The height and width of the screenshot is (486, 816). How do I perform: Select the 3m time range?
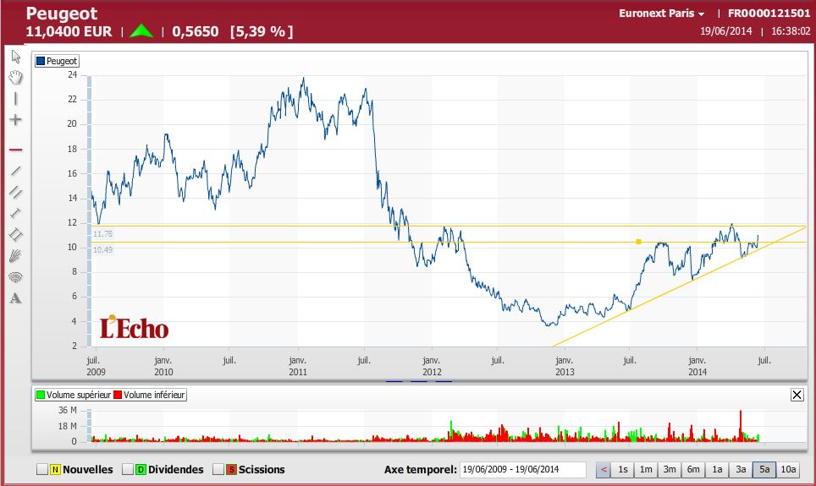[670, 469]
